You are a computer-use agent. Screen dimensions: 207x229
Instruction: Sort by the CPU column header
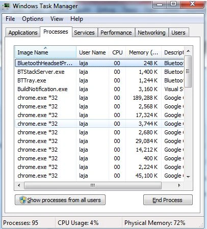tap(117, 52)
